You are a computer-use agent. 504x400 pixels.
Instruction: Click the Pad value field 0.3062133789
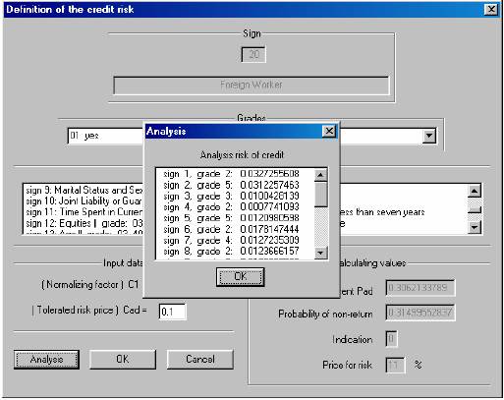tap(420, 288)
